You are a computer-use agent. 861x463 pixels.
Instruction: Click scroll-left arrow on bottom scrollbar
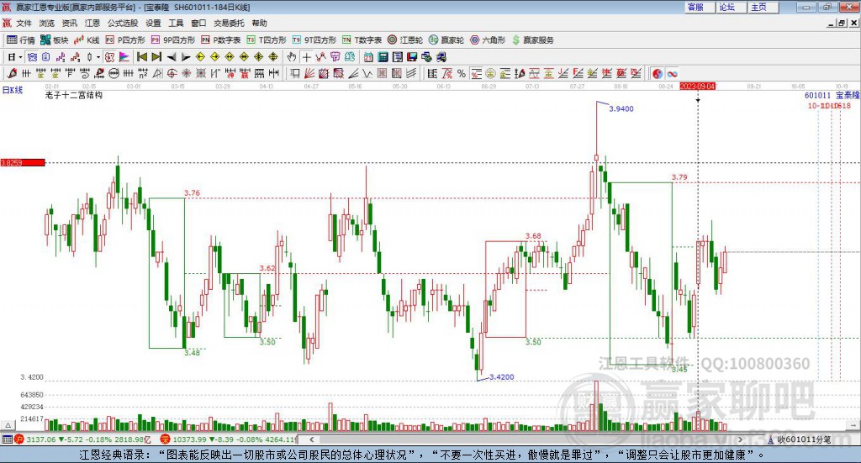coord(311,439)
